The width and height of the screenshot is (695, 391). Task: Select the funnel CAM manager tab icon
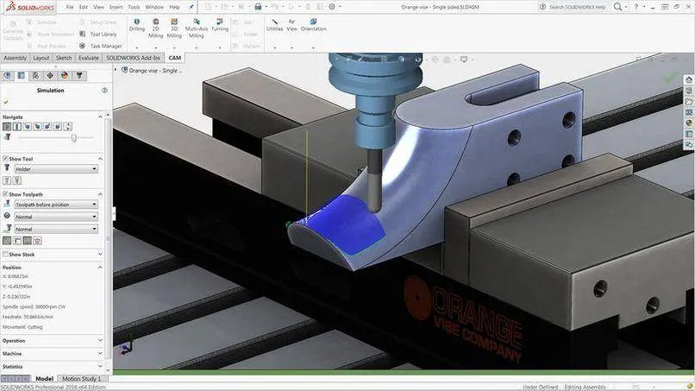pyautogui.click(x=79, y=76)
